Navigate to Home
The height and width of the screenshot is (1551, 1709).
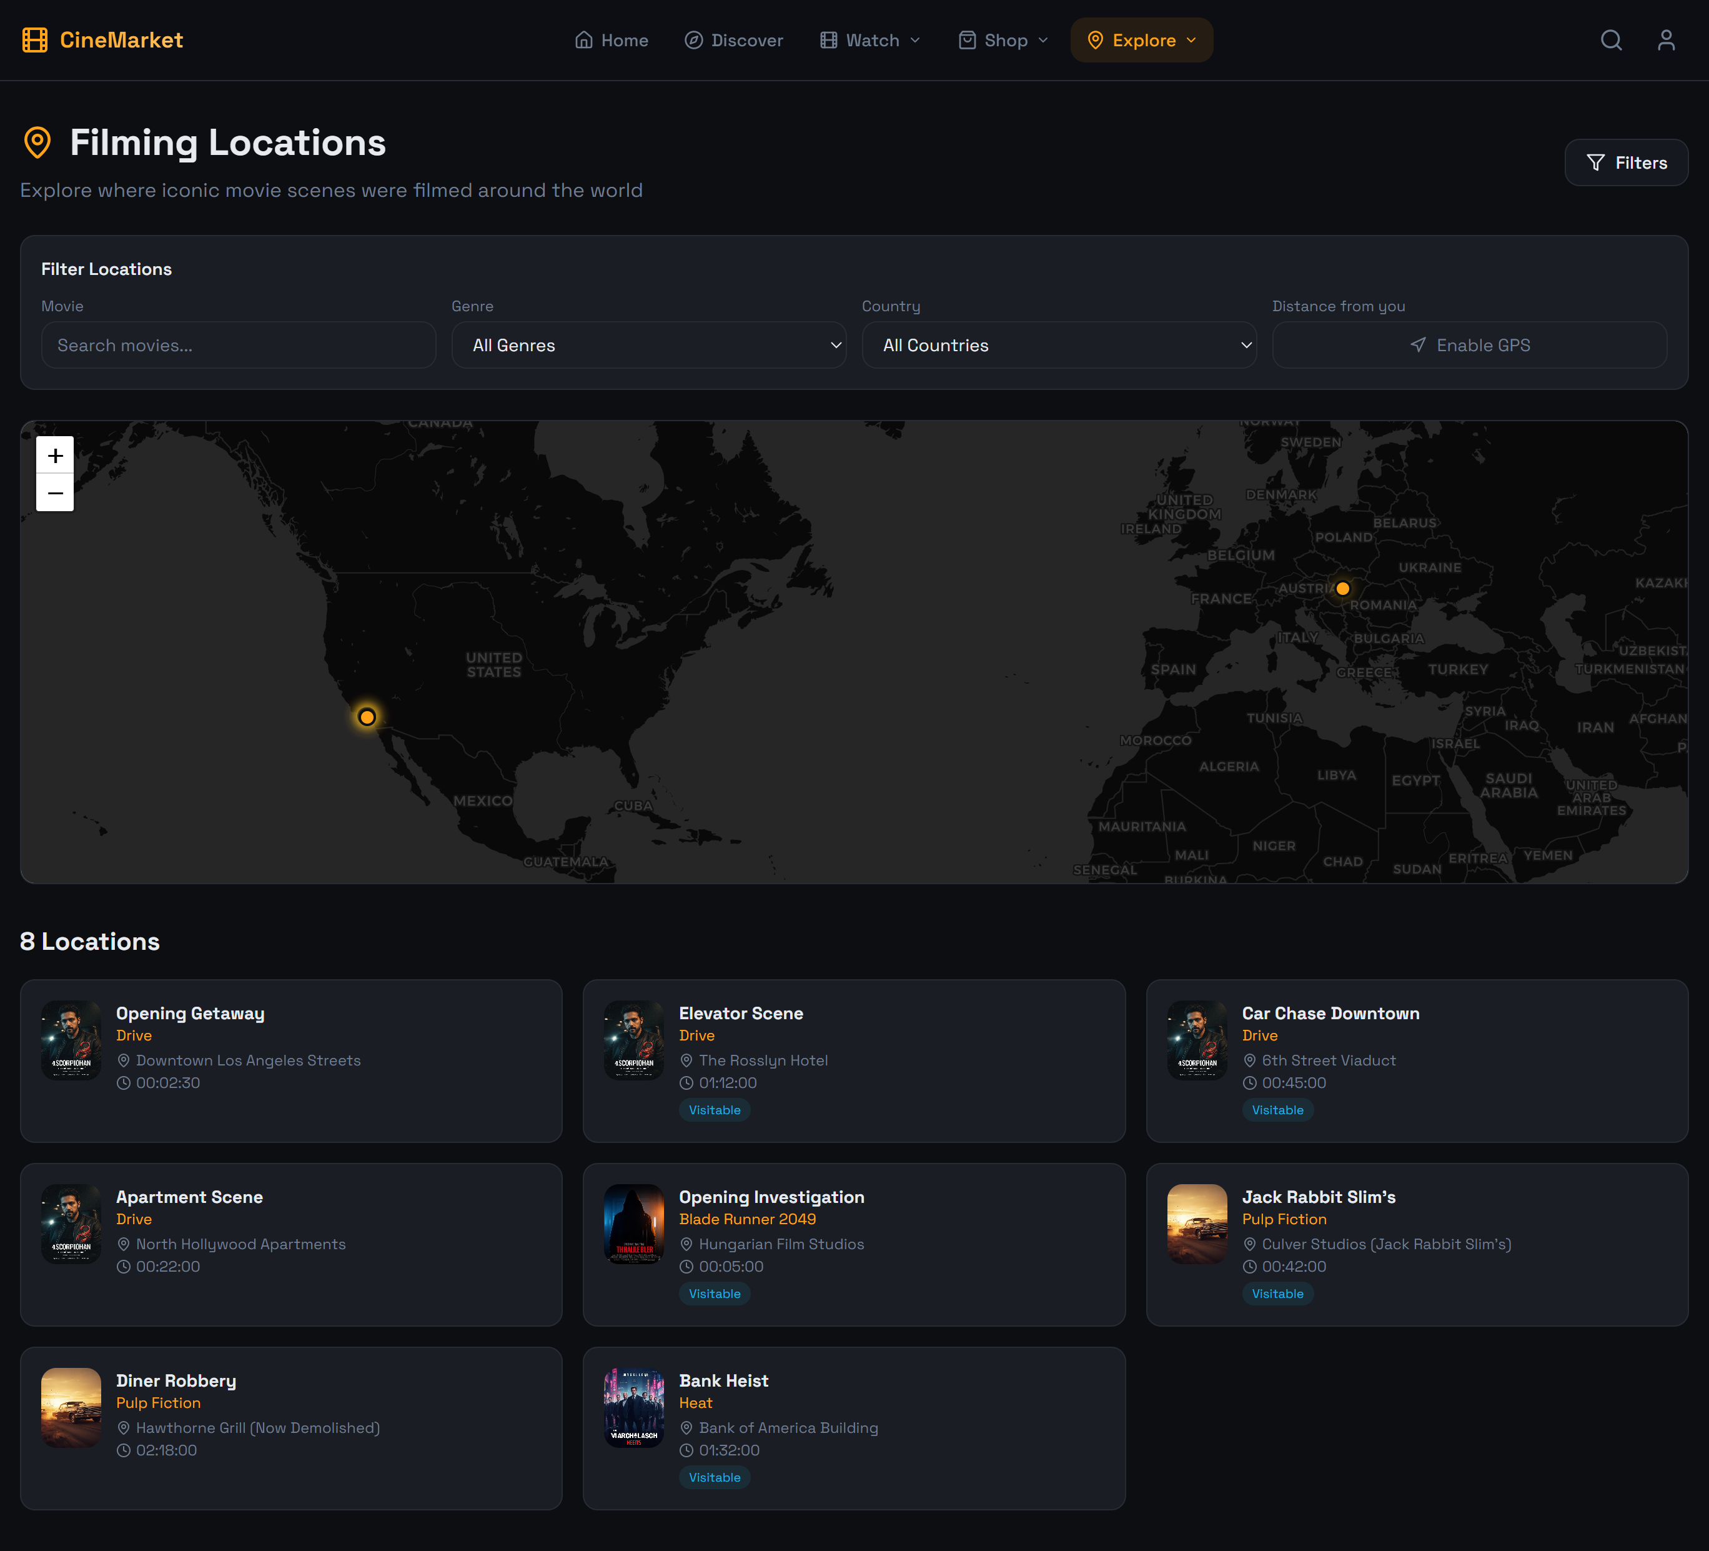[611, 40]
